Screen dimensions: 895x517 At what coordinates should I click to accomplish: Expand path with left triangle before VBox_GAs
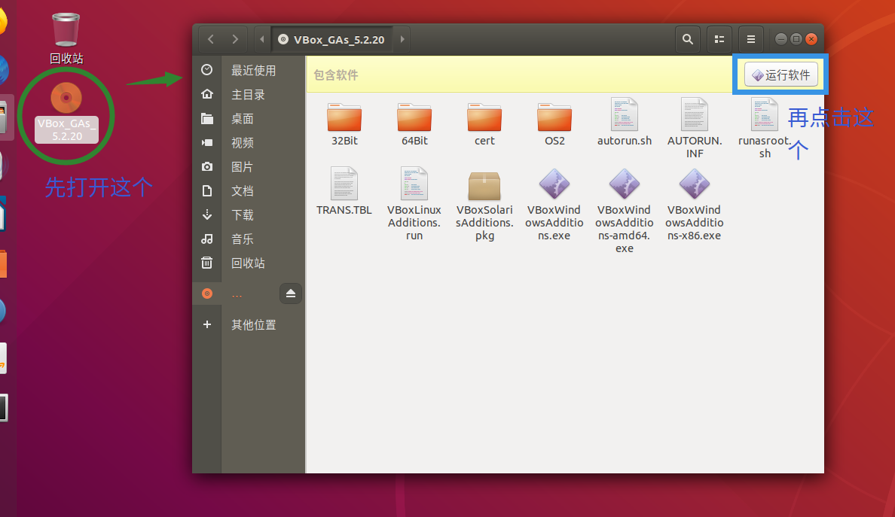click(261, 39)
